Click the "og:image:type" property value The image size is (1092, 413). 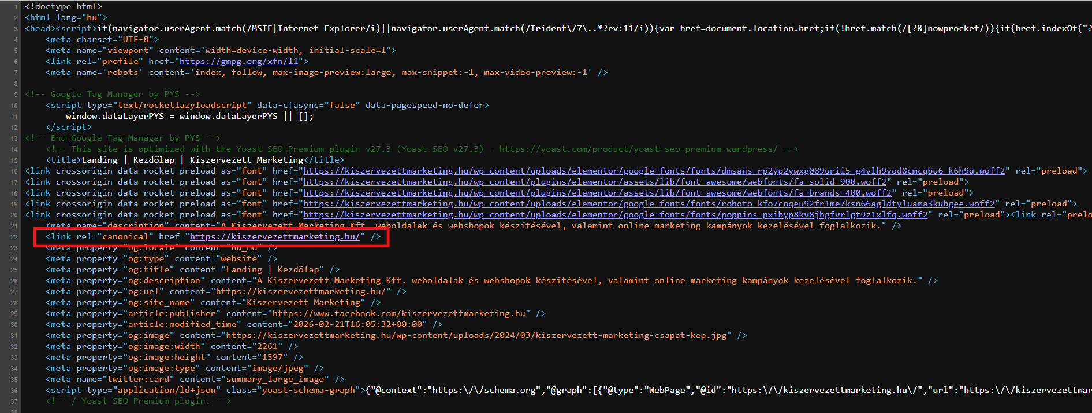click(x=161, y=368)
